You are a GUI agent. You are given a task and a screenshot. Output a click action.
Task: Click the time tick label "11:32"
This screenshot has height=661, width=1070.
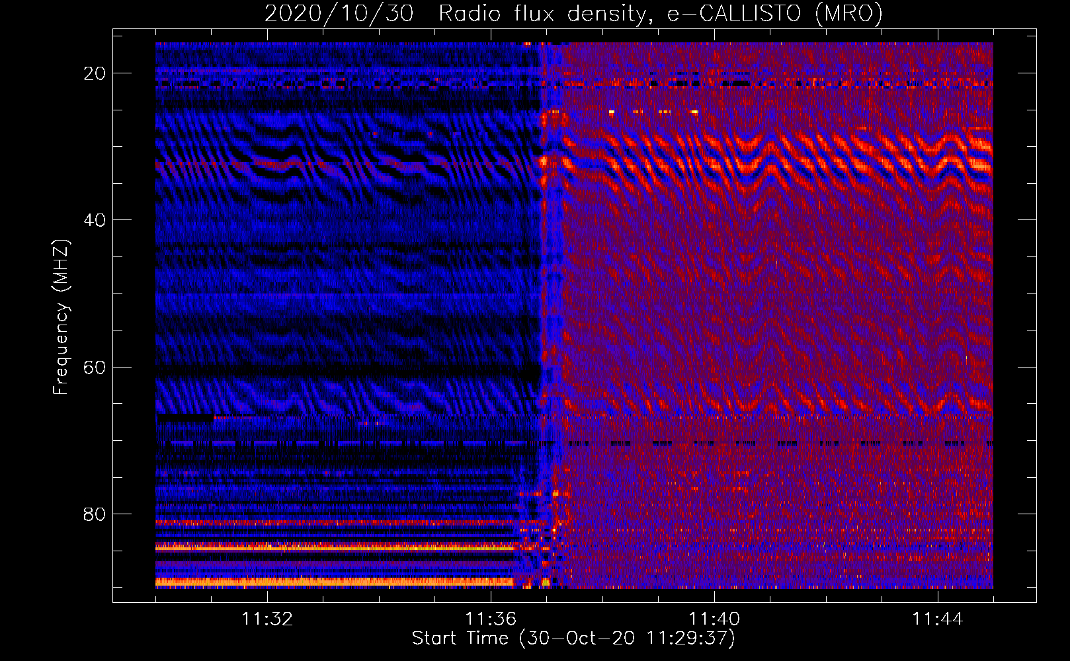pos(267,619)
